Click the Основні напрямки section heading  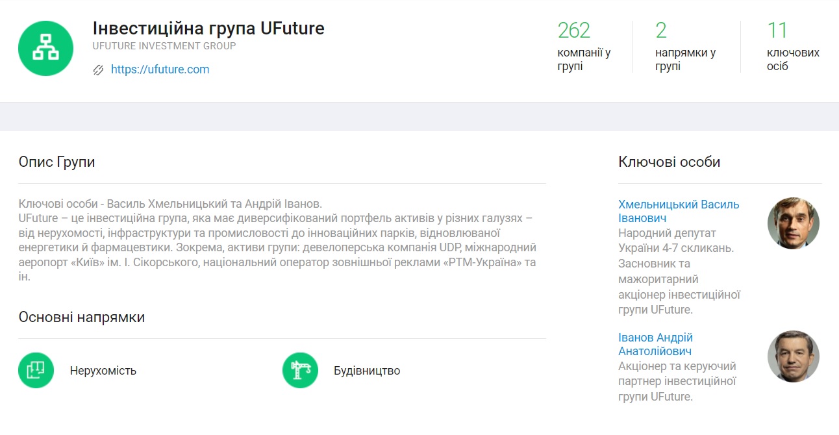point(82,317)
